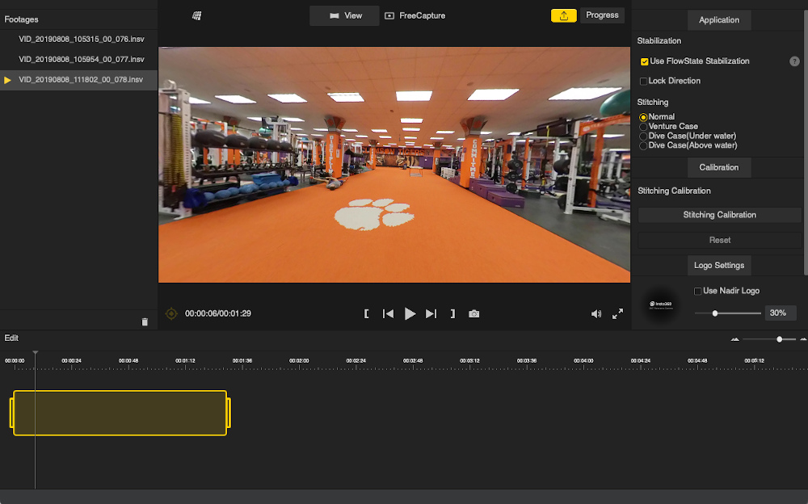
Task: Choose Dive Case(Under water) stitching
Action: (x=643, y=136)
